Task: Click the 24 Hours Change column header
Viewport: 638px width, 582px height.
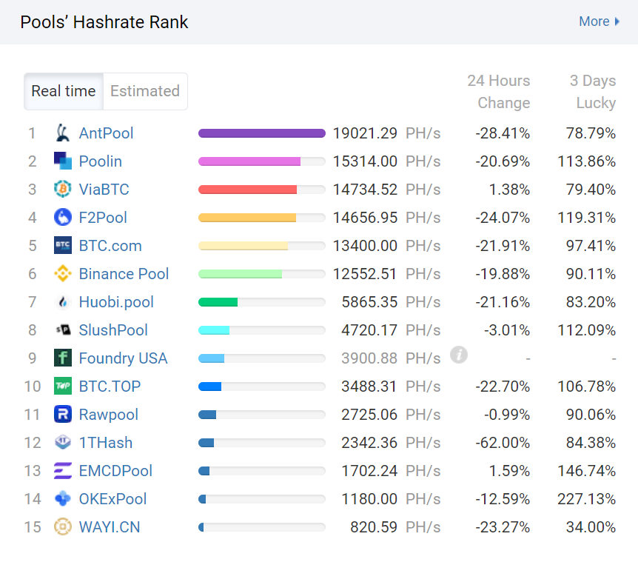Action: 498,92
